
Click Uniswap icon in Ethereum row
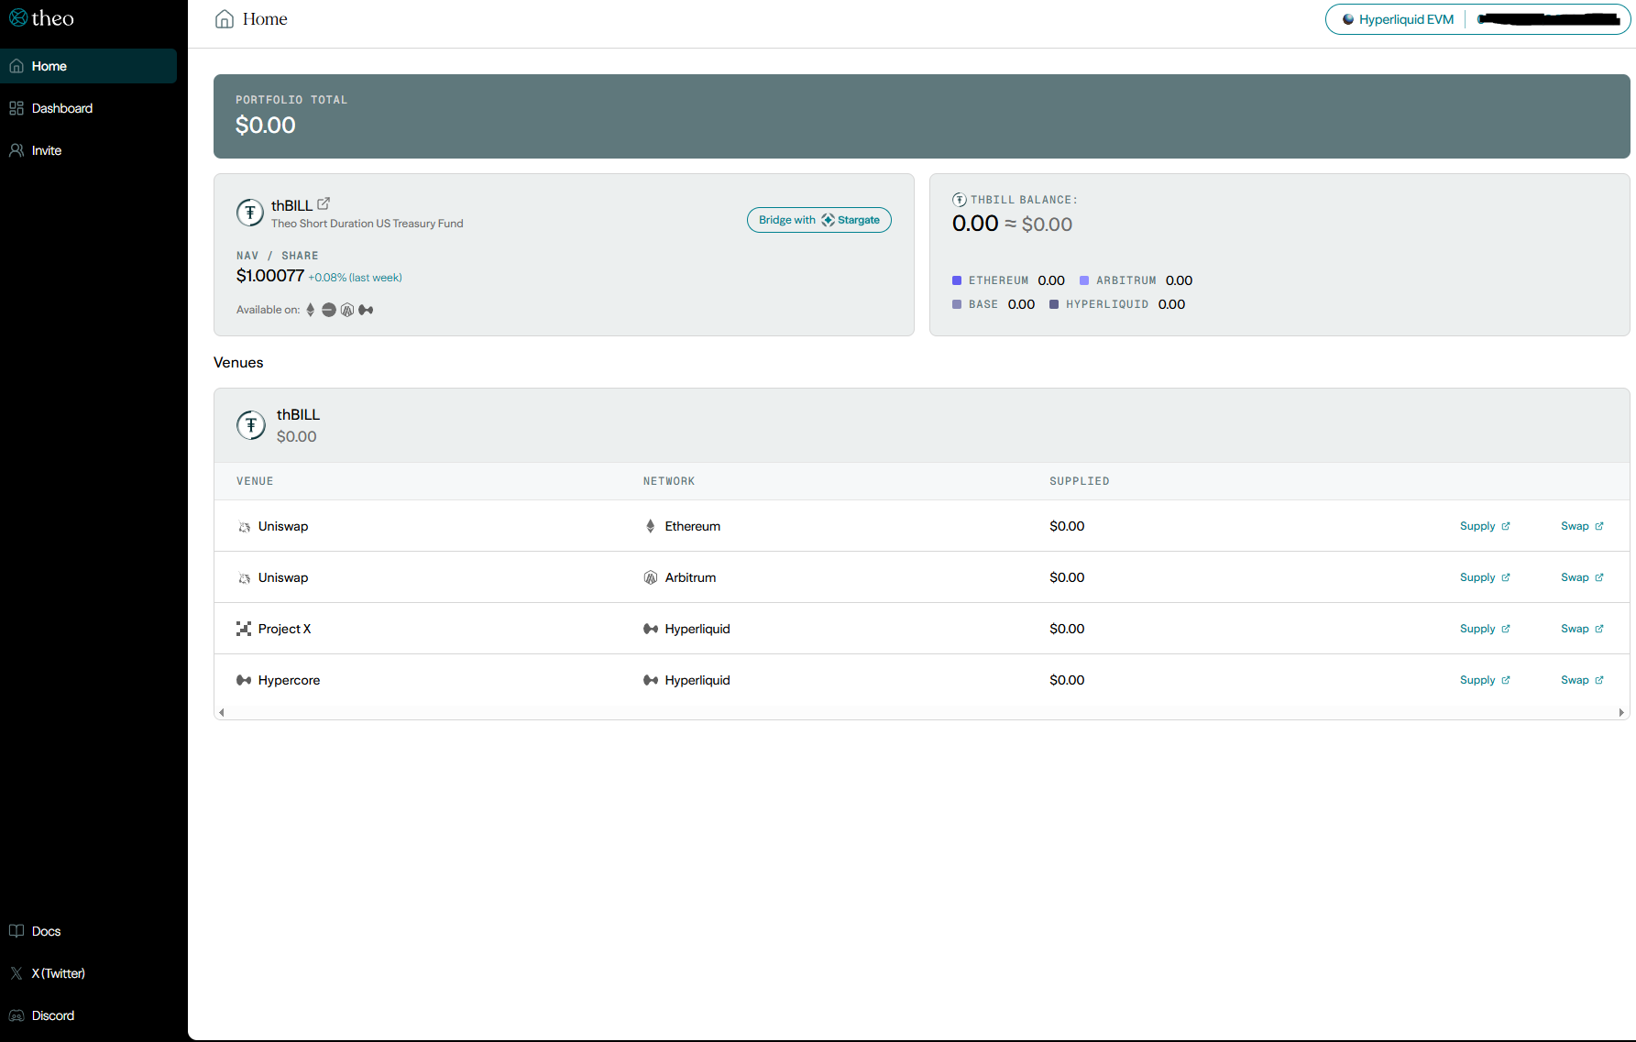(244, 527)
